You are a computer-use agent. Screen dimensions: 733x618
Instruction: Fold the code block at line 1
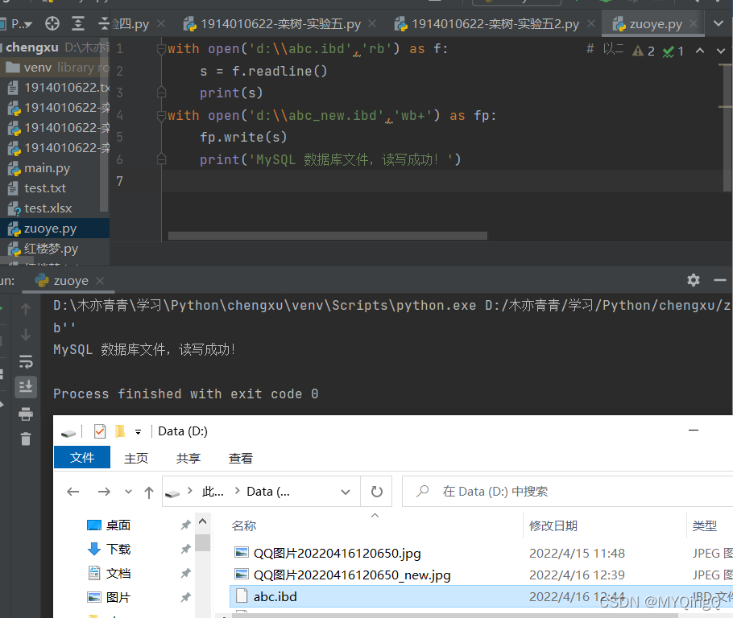(x=161, y=48)
